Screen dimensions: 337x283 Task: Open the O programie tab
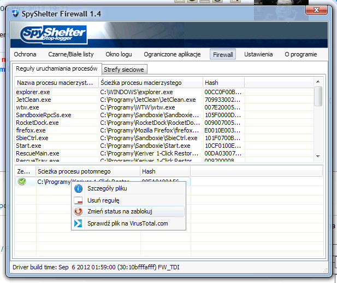click(300, 54)
